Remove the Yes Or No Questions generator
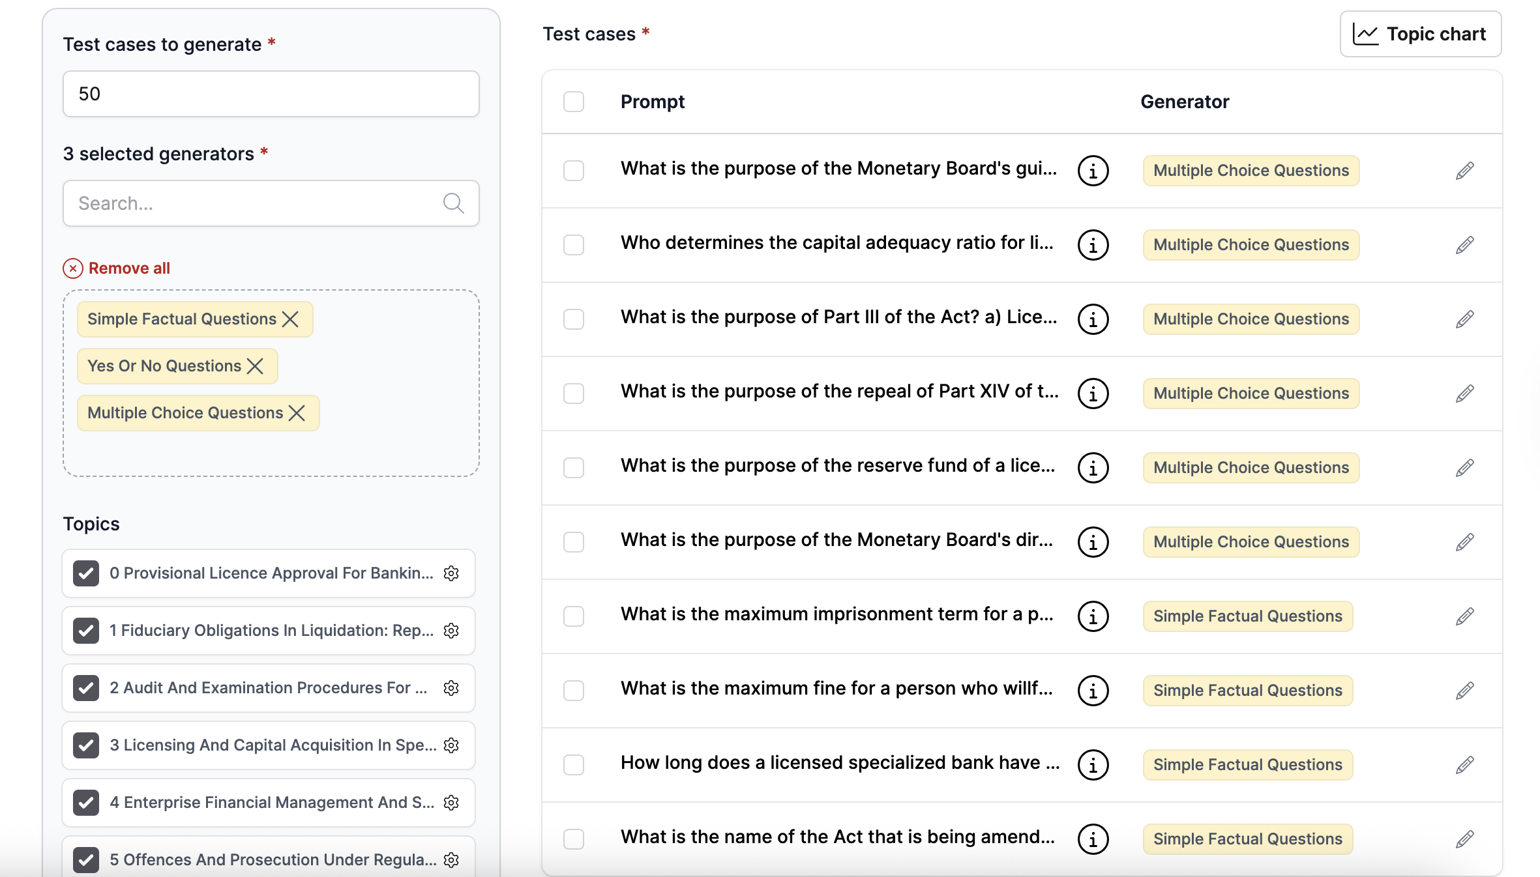 (256, 366)
